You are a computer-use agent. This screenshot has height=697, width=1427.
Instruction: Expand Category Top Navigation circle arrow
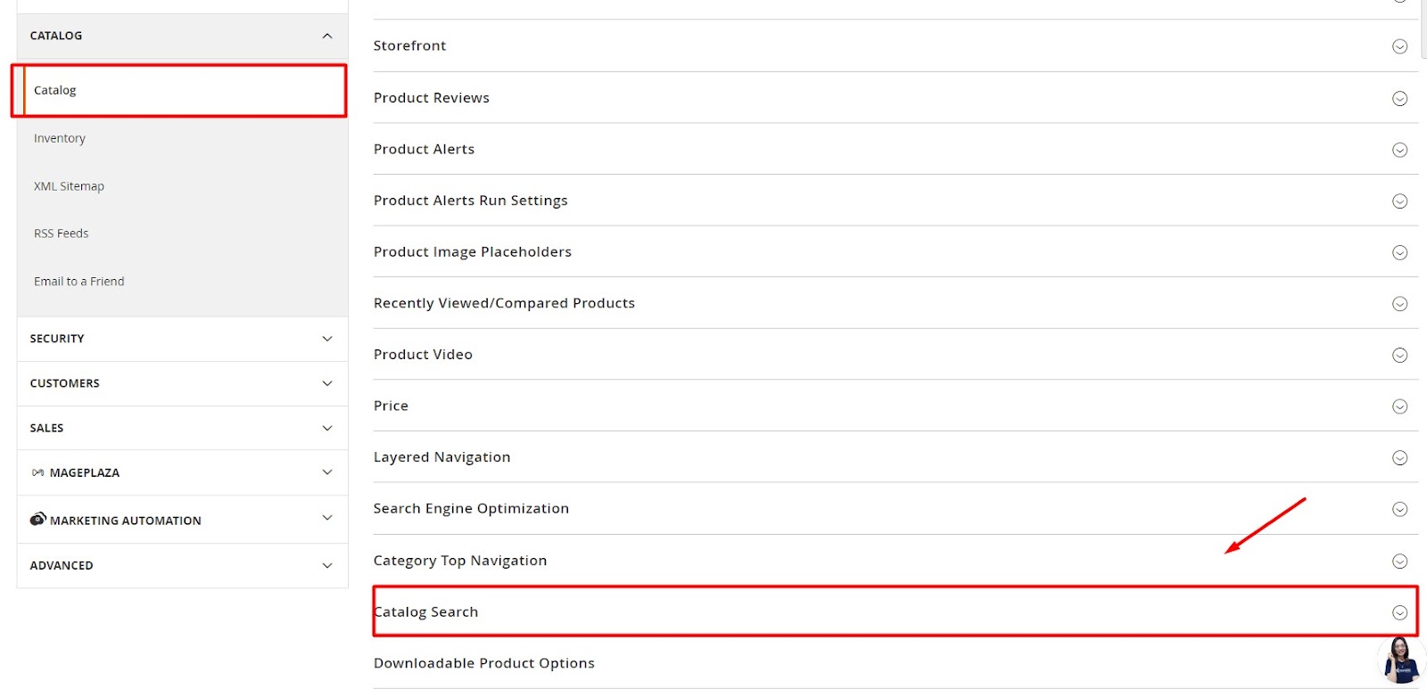coord(1400,561)
